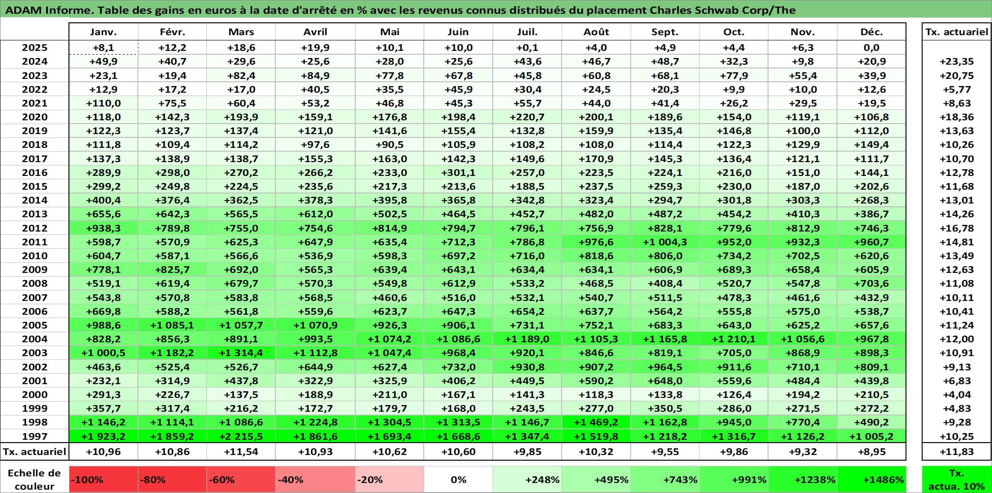Click the +2 215,5 cell for March 1997
This screenshot has width=992, height=493.
tap(241, 436)
